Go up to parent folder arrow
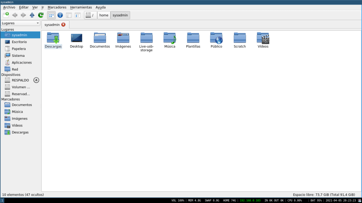This screenshot has width=362, height=203. tap(32, 15)
